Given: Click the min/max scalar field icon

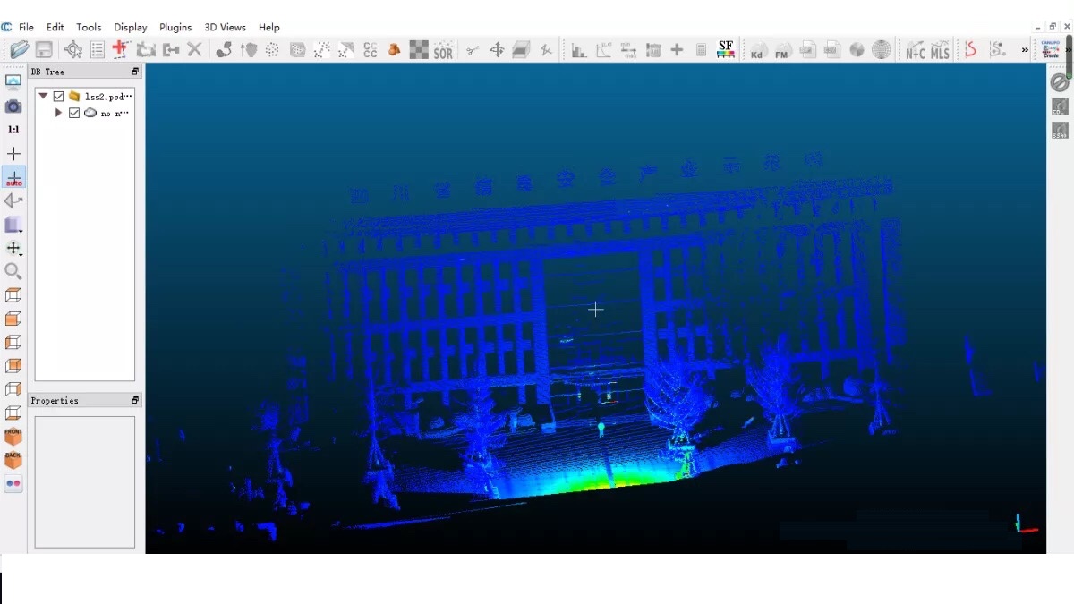Looking at the screenshot, I should (x=629, y=50).
